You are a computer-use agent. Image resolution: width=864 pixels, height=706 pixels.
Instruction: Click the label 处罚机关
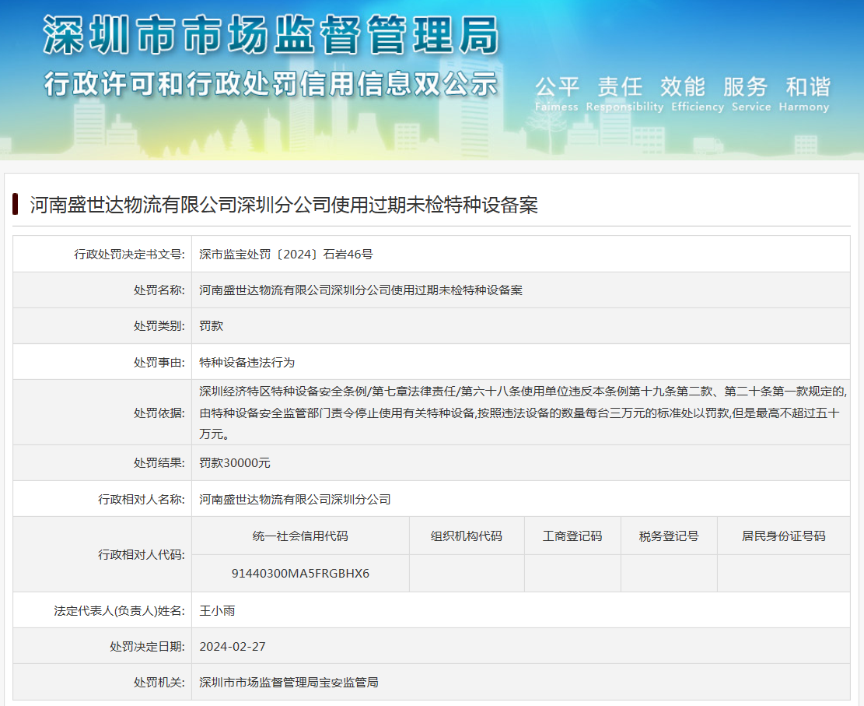(159, 683)
